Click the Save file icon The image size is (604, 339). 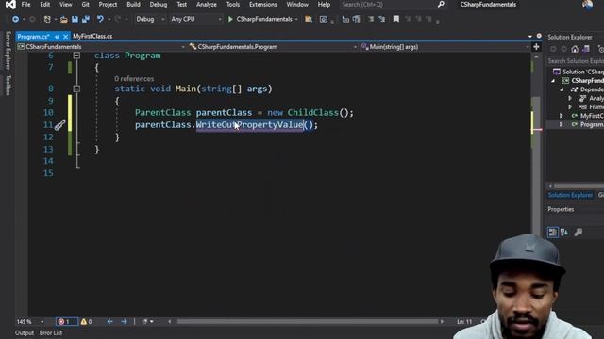coord(75,19)
